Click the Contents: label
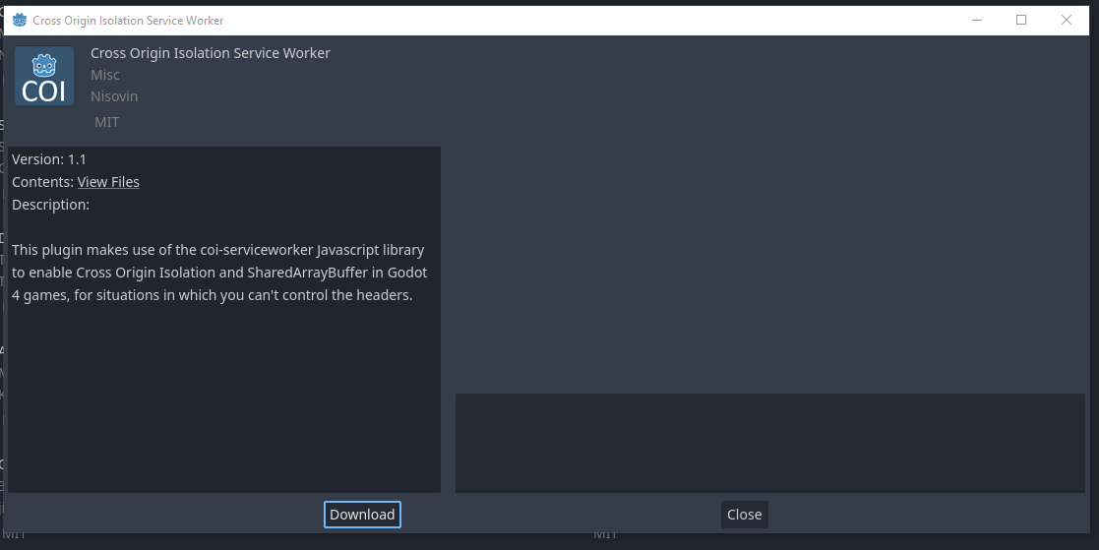Image resolution: width=1099 pixels, height=550 pixels. (42, 181)
